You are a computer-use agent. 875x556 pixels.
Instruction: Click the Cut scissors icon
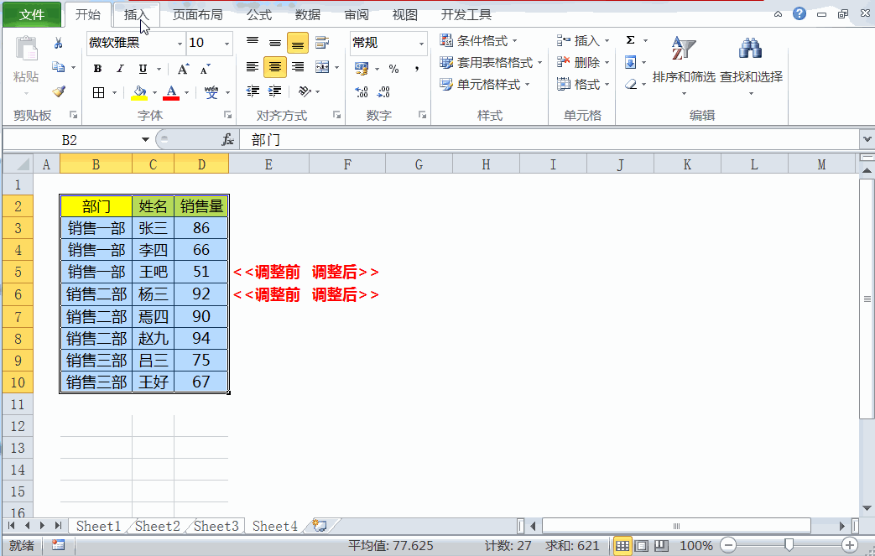pos(58,43)
